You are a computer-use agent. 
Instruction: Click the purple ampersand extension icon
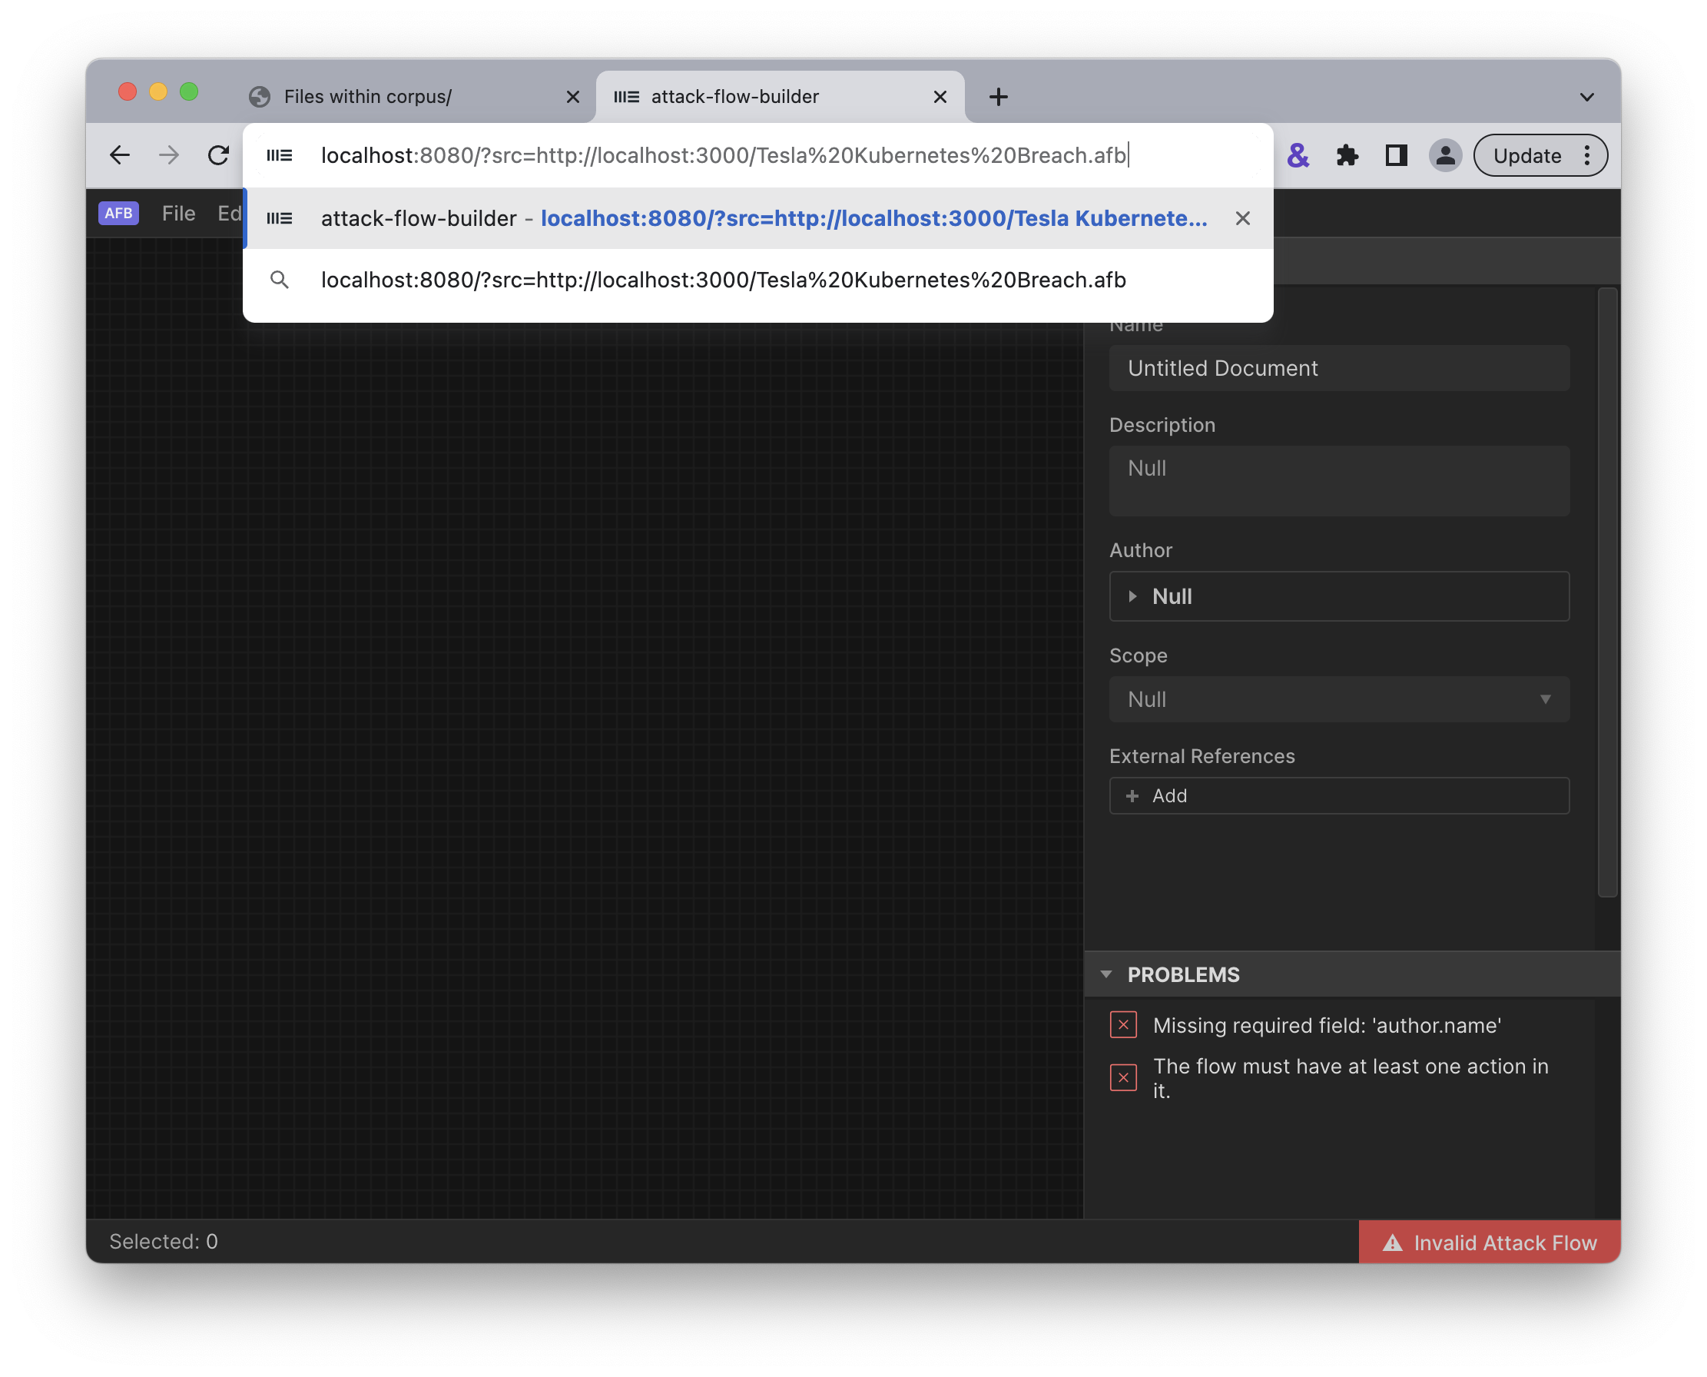click(1298, 155)
